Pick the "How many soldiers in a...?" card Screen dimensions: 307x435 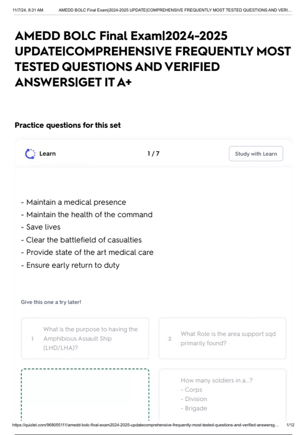(222, 394)
